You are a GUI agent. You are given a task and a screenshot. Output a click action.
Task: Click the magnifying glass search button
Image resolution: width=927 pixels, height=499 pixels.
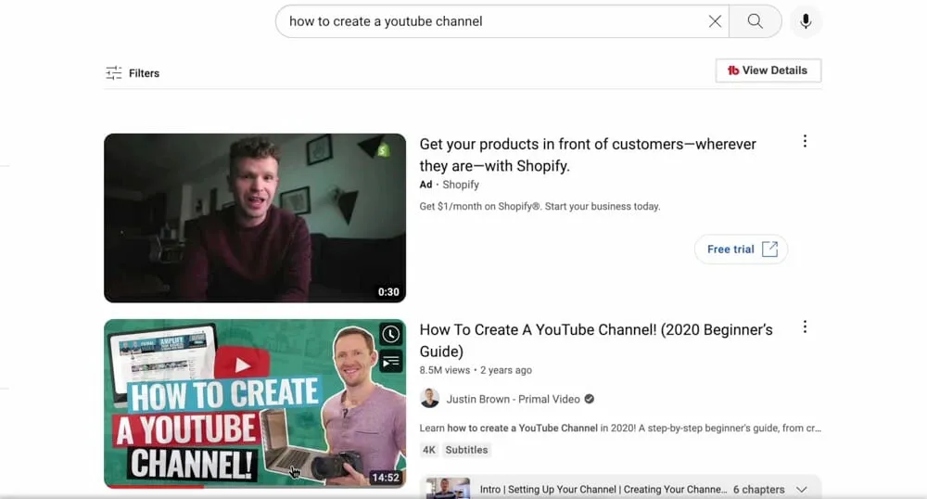click(x=755, y=21)
